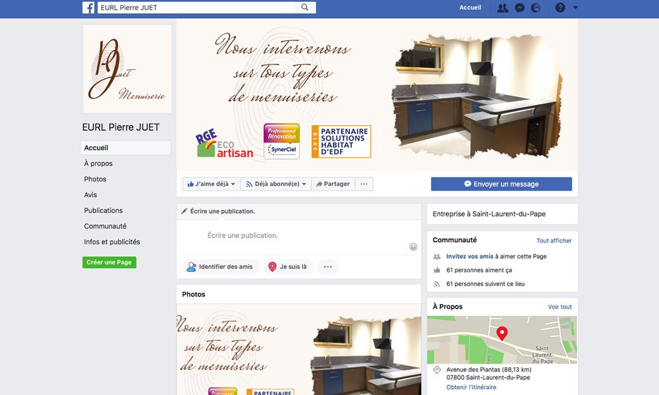Open the help question mark icon
Screen dimensions: 659x395
click(559, 7)
